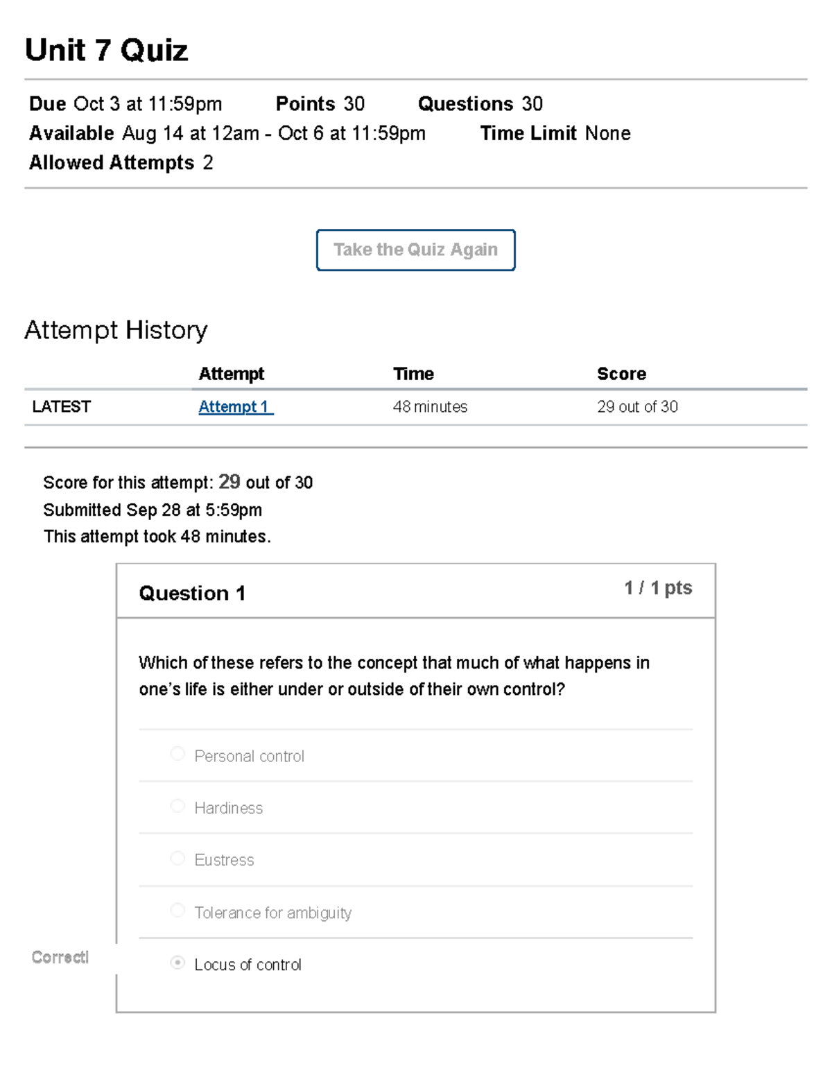832x1077 pixels.
Task: Click the 1 / 1 pts label
Action: [657, 588]
